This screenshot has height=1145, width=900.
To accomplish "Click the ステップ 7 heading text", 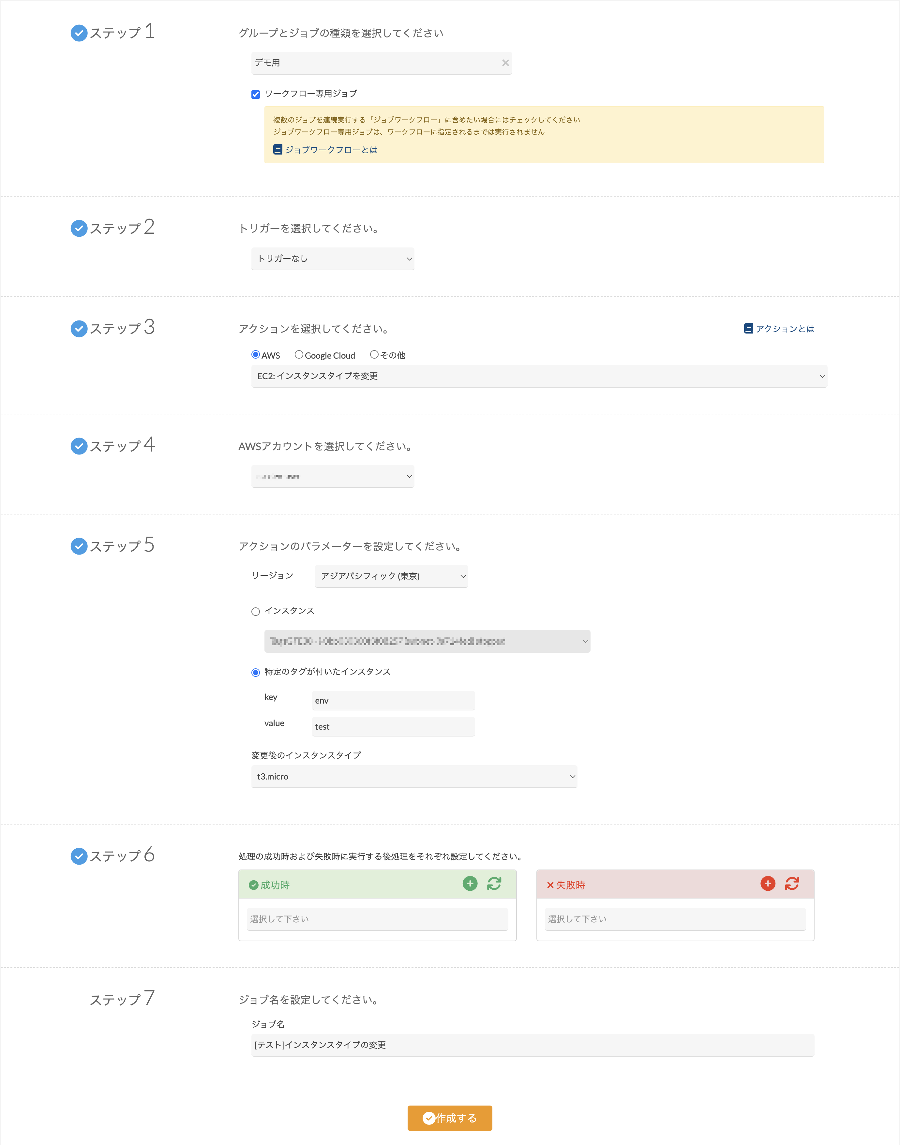I will tap(122, 999).
